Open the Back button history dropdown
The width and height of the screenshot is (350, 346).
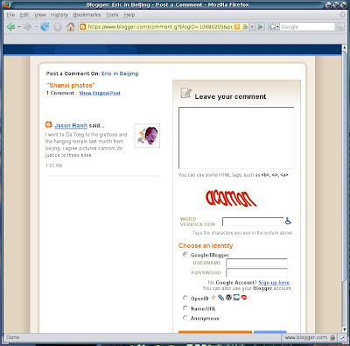(x=19, y=27)
